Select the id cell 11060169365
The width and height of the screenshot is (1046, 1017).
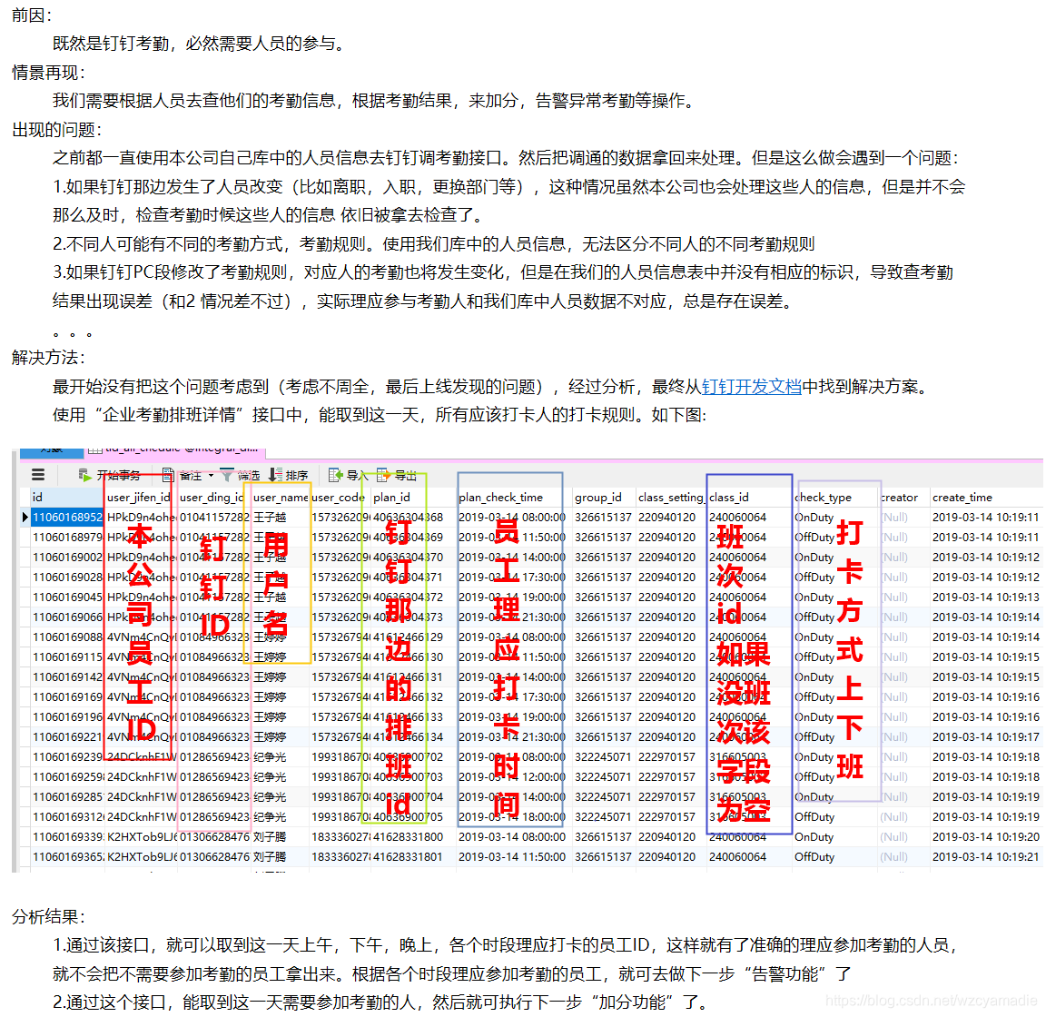pyautogui.click(x=66, y=857)
